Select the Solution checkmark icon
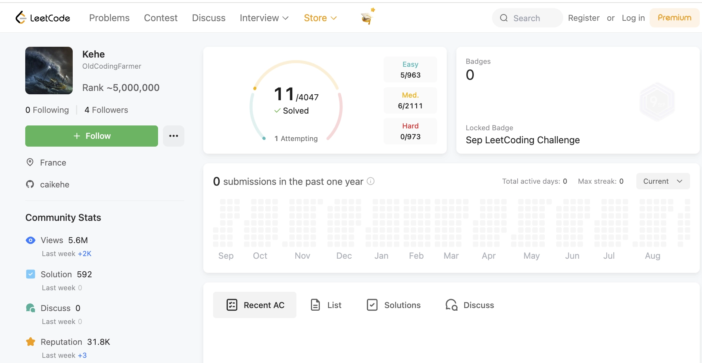Viewport: 702px width, 363px height. click(x=30, y=274)
